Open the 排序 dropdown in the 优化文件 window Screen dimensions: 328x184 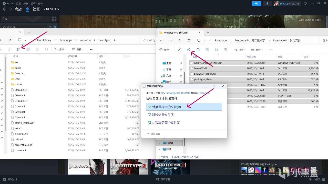(x=240, y=50)
